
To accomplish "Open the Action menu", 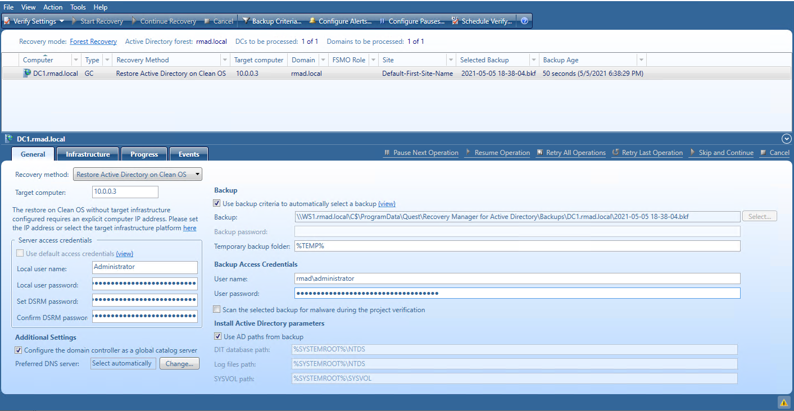I will 53,7.
